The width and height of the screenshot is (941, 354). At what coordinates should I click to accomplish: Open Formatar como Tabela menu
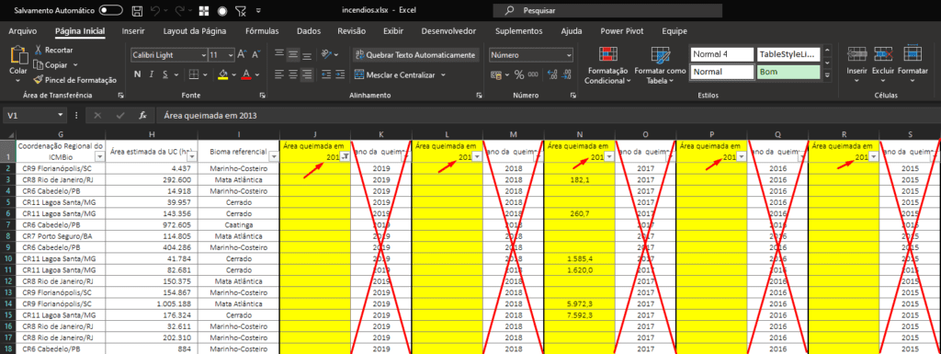(661, 66)
